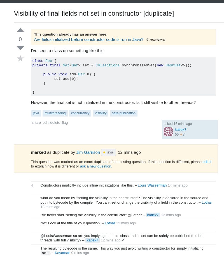Screen dimensions: 224x256
Task: Favorite the question with star icon
Action: point(20,59)
